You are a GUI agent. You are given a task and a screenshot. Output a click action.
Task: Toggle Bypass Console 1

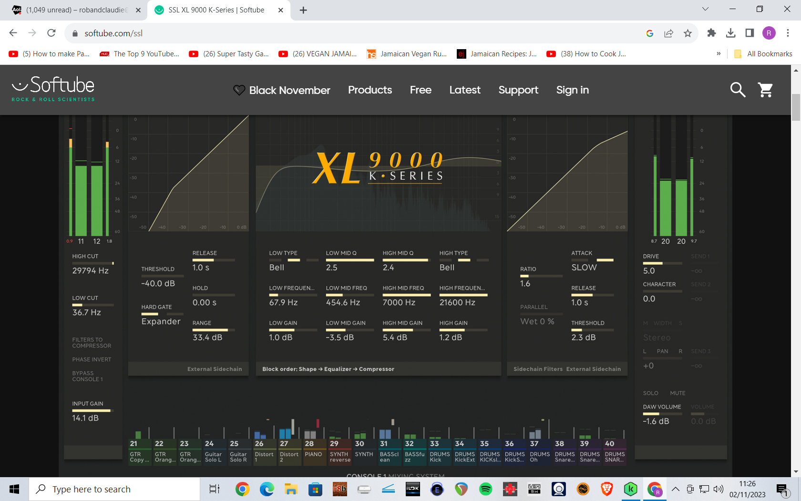pos(88,376)
